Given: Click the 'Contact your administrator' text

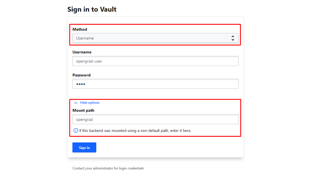Looking at the screenshot, I should click(x=108, y=168).
